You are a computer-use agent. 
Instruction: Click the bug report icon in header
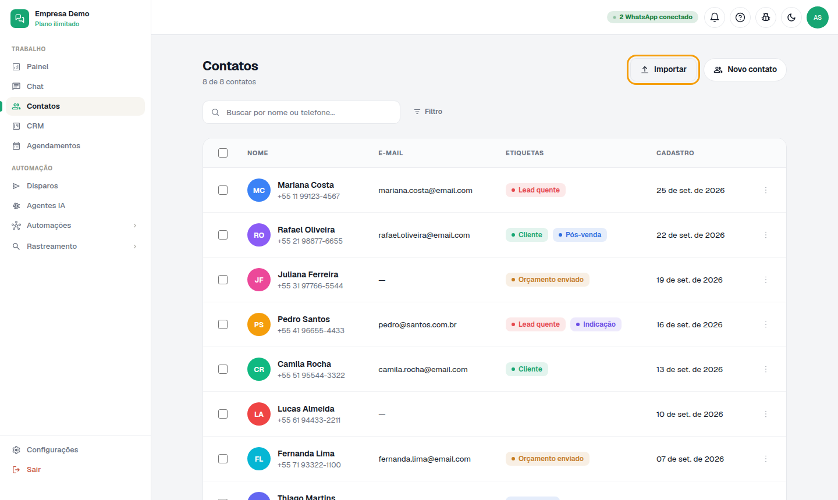tap(766, 17)
